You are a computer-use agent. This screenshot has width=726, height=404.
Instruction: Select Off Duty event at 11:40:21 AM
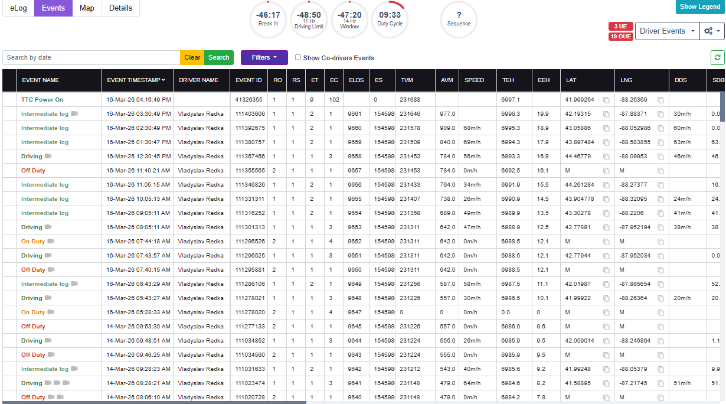(33, 171)
